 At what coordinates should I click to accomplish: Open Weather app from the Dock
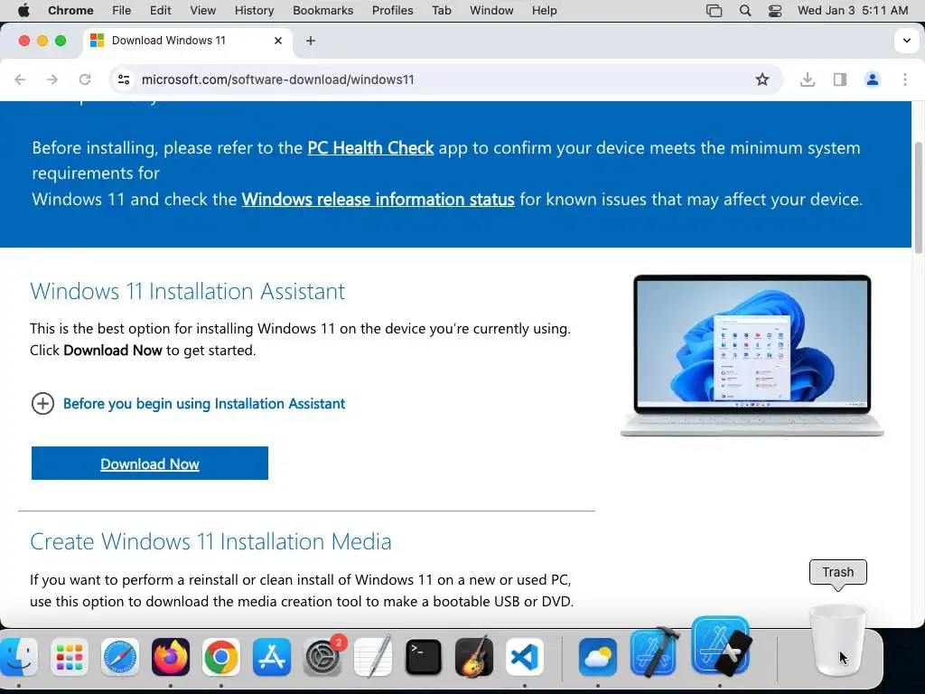598,657
